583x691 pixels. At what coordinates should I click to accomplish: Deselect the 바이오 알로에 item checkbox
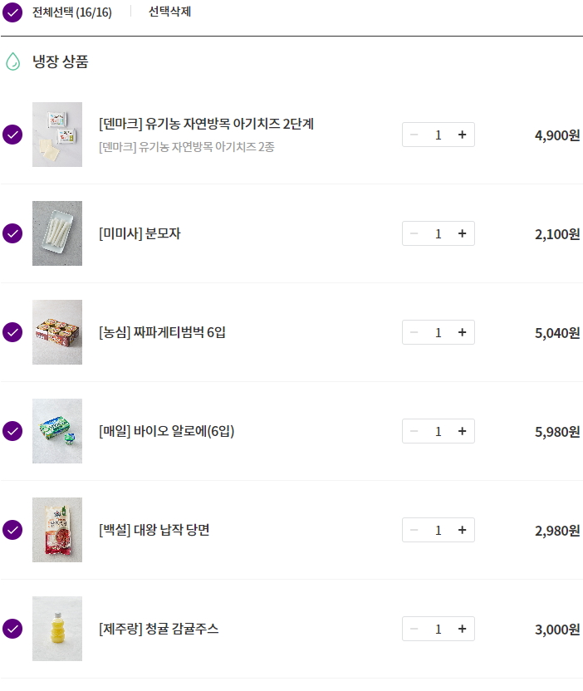click(12, 431)
